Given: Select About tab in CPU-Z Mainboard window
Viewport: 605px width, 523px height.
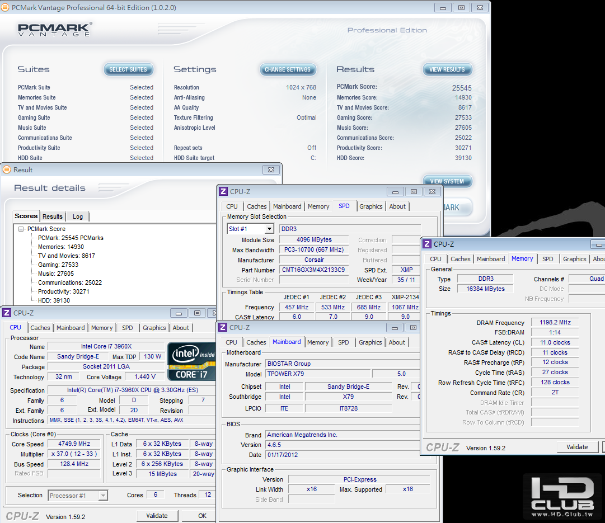Looking at the screenshot, I should tap(397, 342).
